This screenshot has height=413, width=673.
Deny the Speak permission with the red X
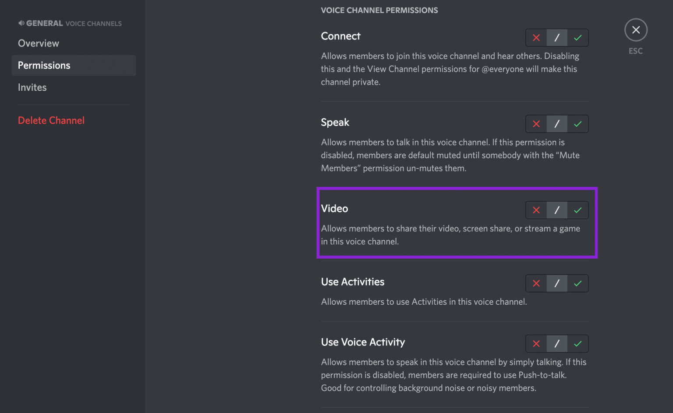click(536, 124)
